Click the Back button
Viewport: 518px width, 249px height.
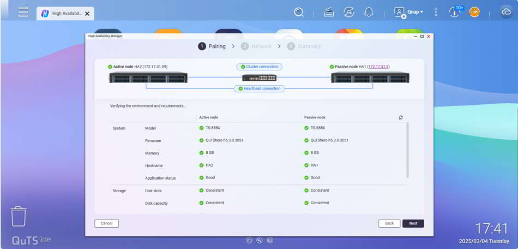point(389,223)
